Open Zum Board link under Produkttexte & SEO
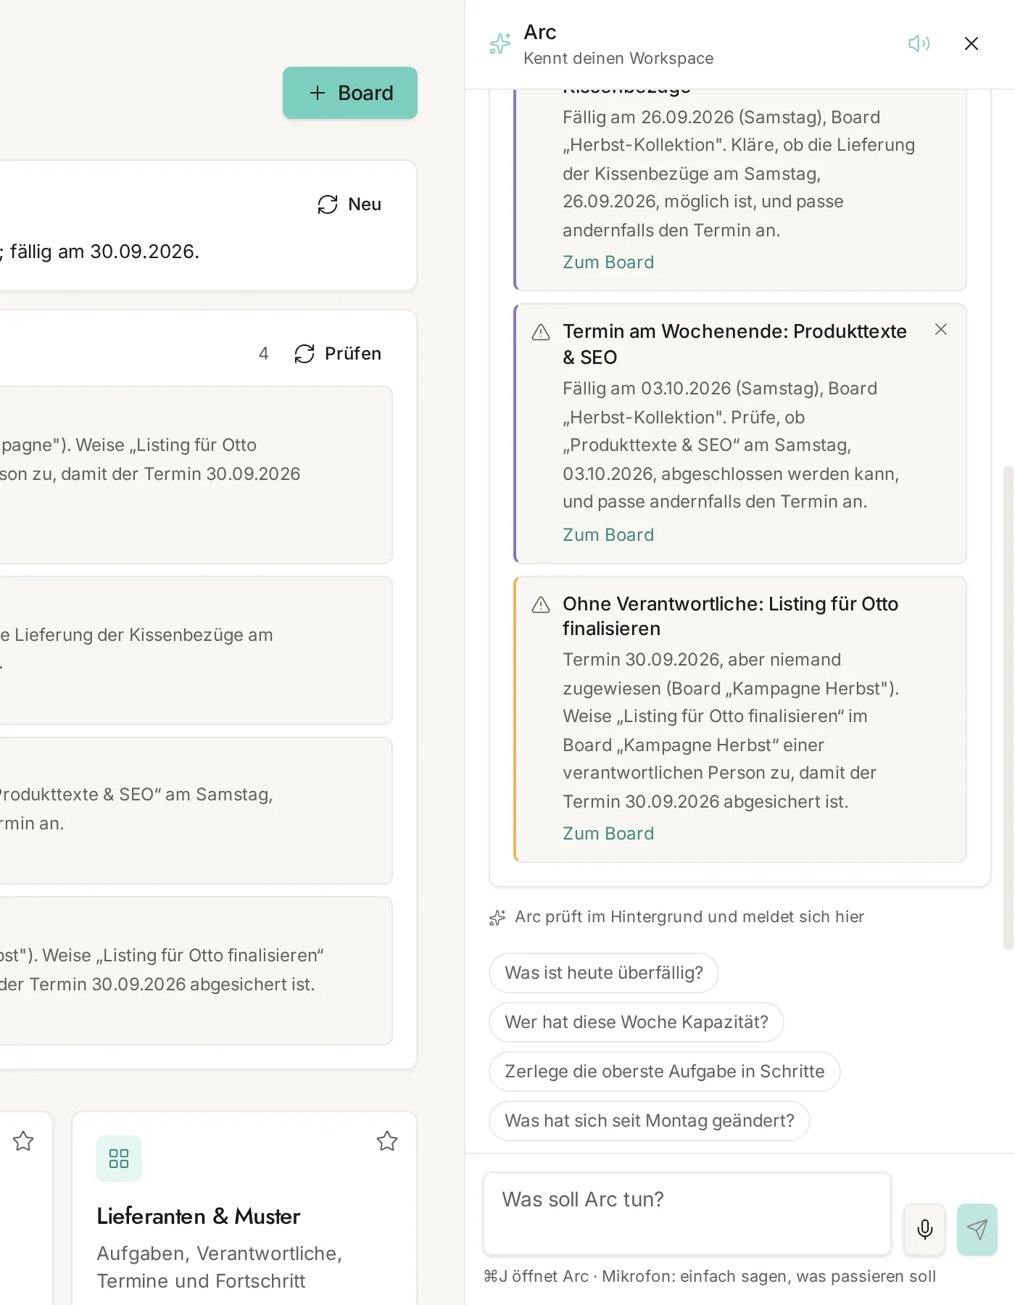Screen dimensions: 1015x1305 tap(608, 535)
